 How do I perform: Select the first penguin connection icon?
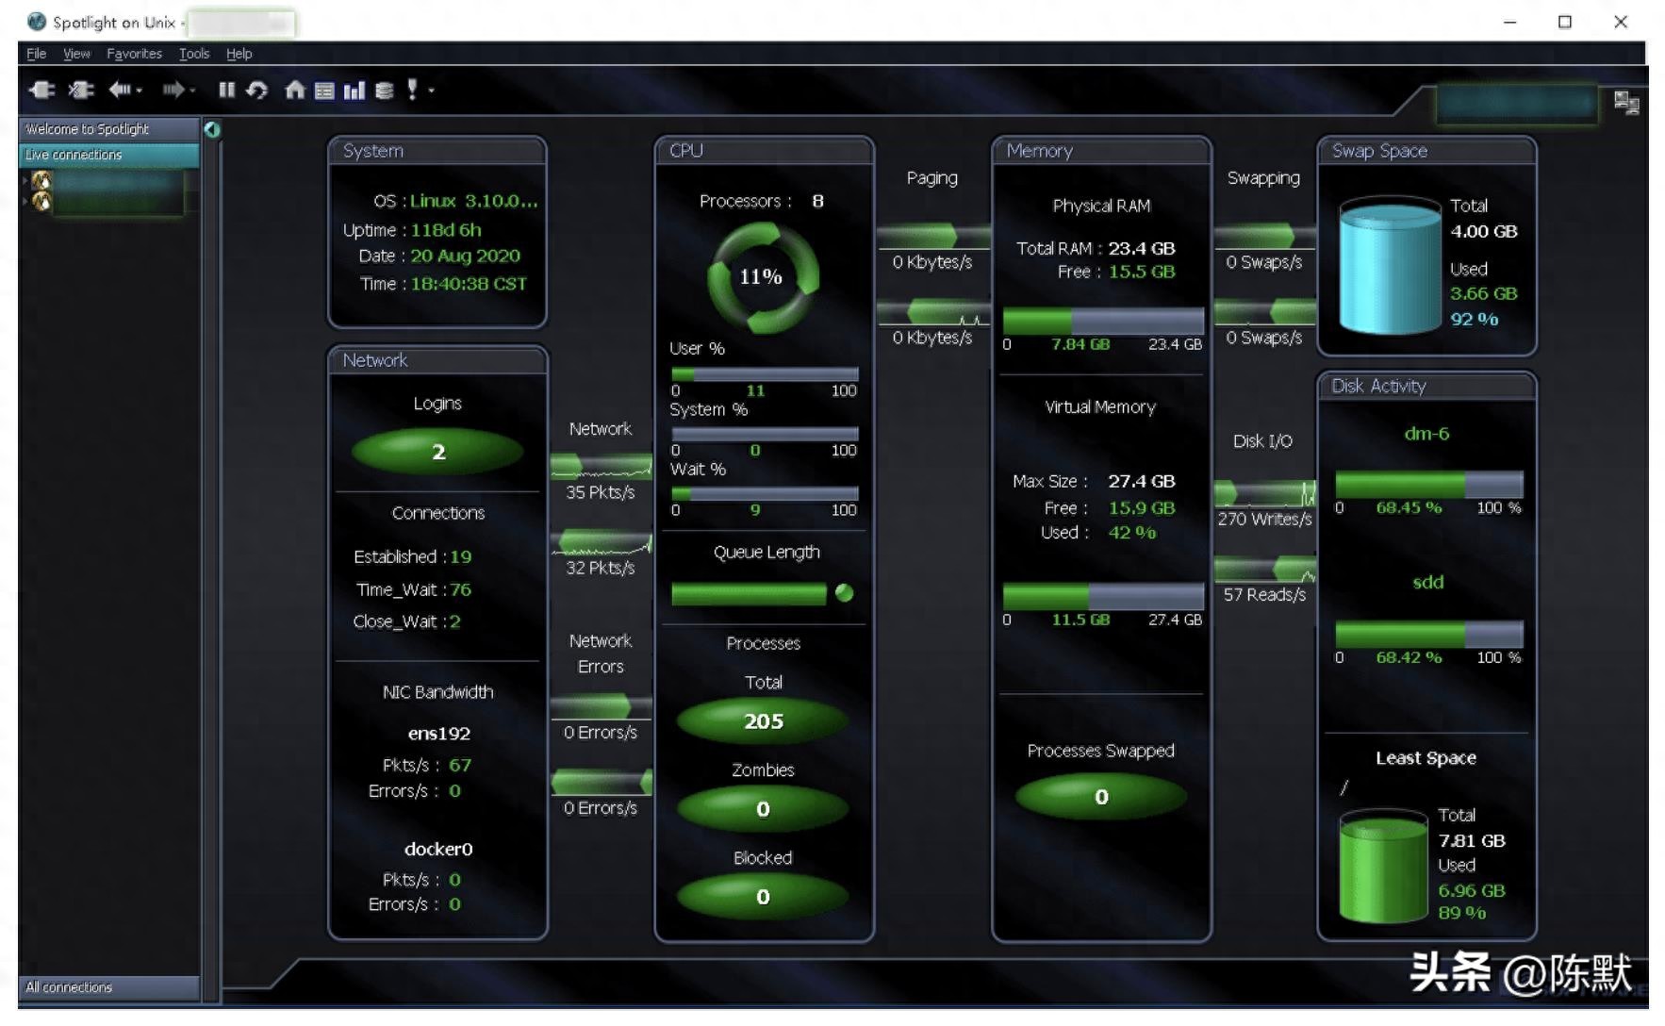click(41, 180)
